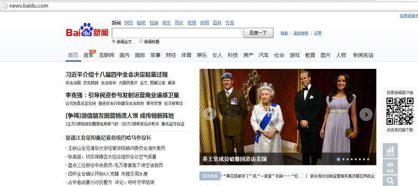Select 新闻标题 radio button
Image resolution: width=418 pixels, height=186 pixels.
pos(141,41)
